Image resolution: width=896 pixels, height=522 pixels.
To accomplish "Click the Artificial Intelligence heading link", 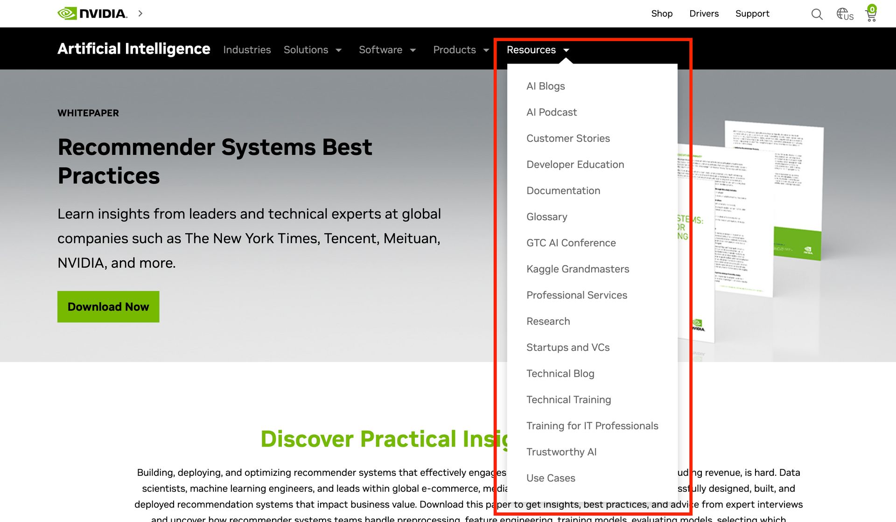I will 134,49.
